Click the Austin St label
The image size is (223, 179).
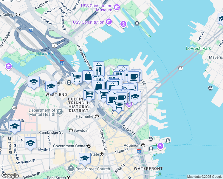click(x=41, y=5)
